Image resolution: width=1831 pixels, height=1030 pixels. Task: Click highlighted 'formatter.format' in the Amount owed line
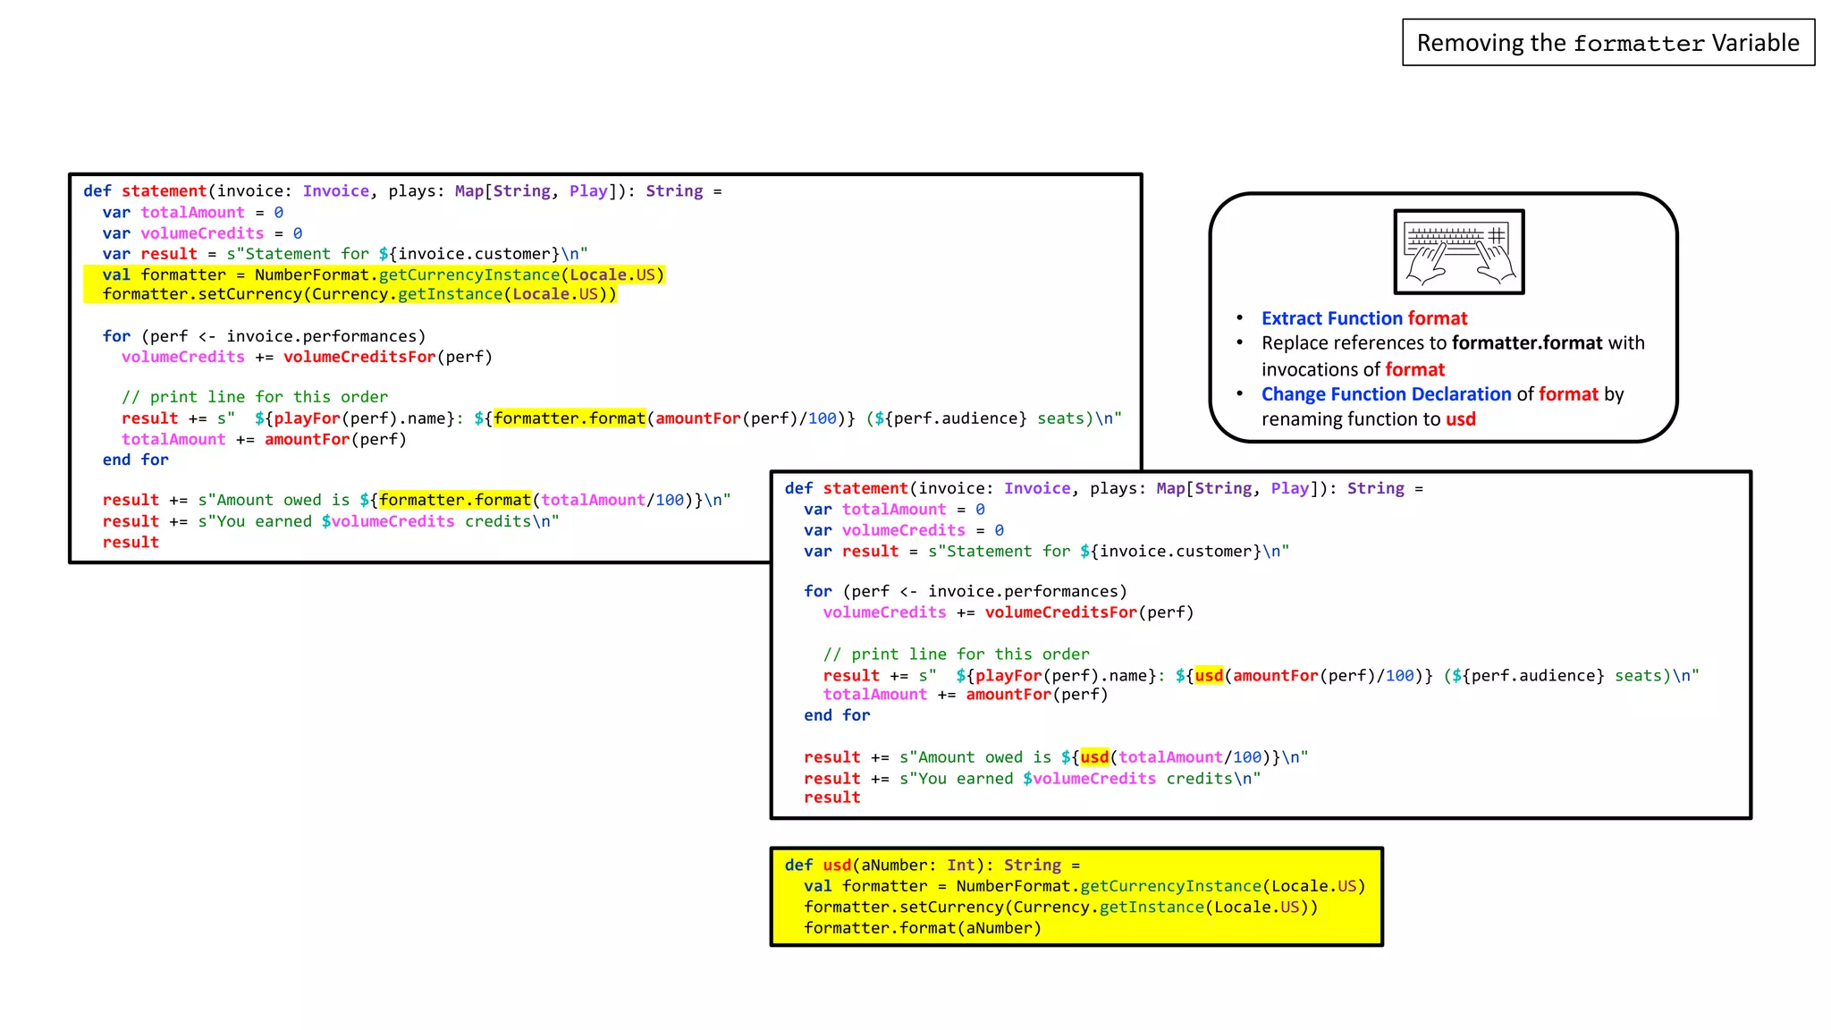(x=455, y=500)
